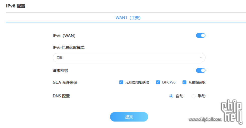Viewport: 246px width, 128px height.
Task: Switch to the WAN1（主要）tab
Action: [x=128, y=18]
